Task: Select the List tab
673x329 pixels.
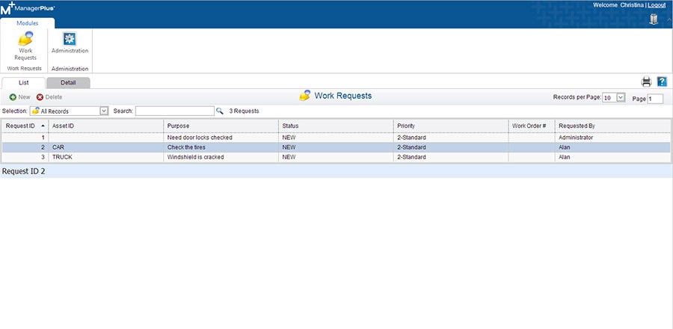Action: (x=24, y=83)
